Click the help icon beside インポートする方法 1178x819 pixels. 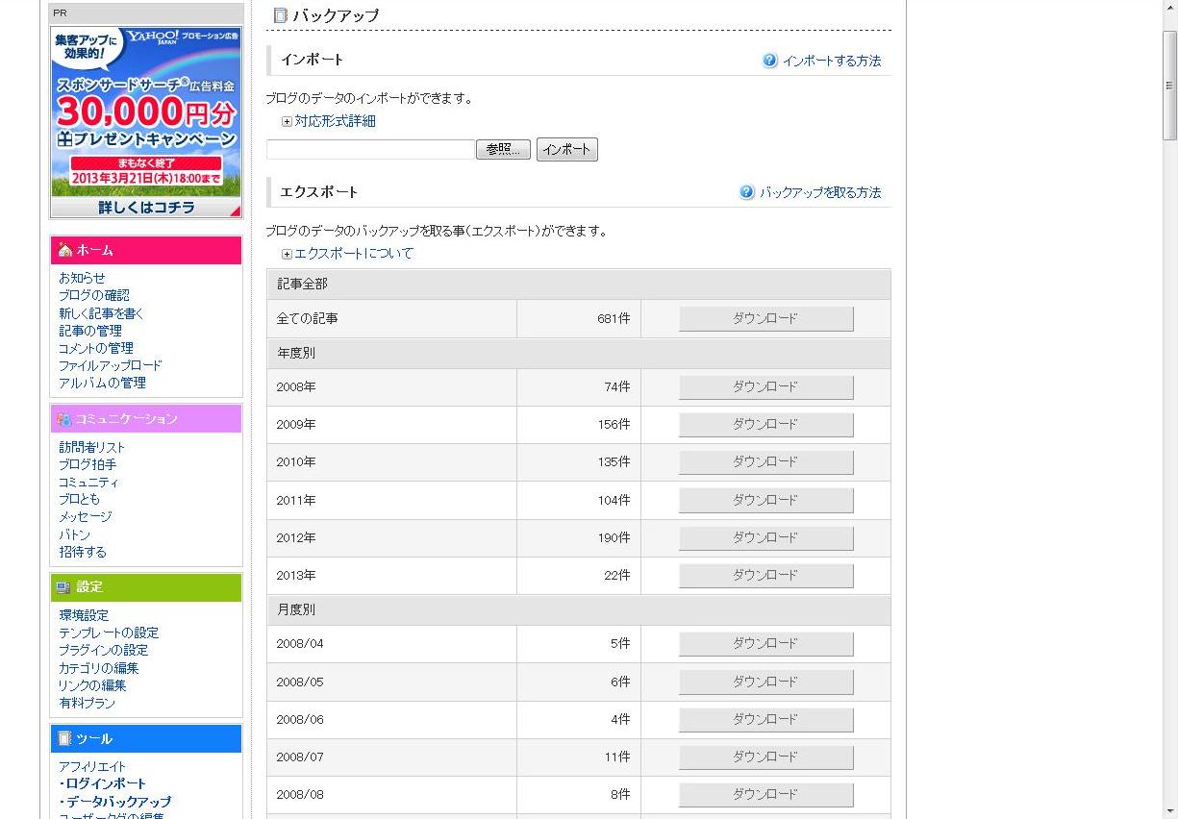[x=769, y=61]
